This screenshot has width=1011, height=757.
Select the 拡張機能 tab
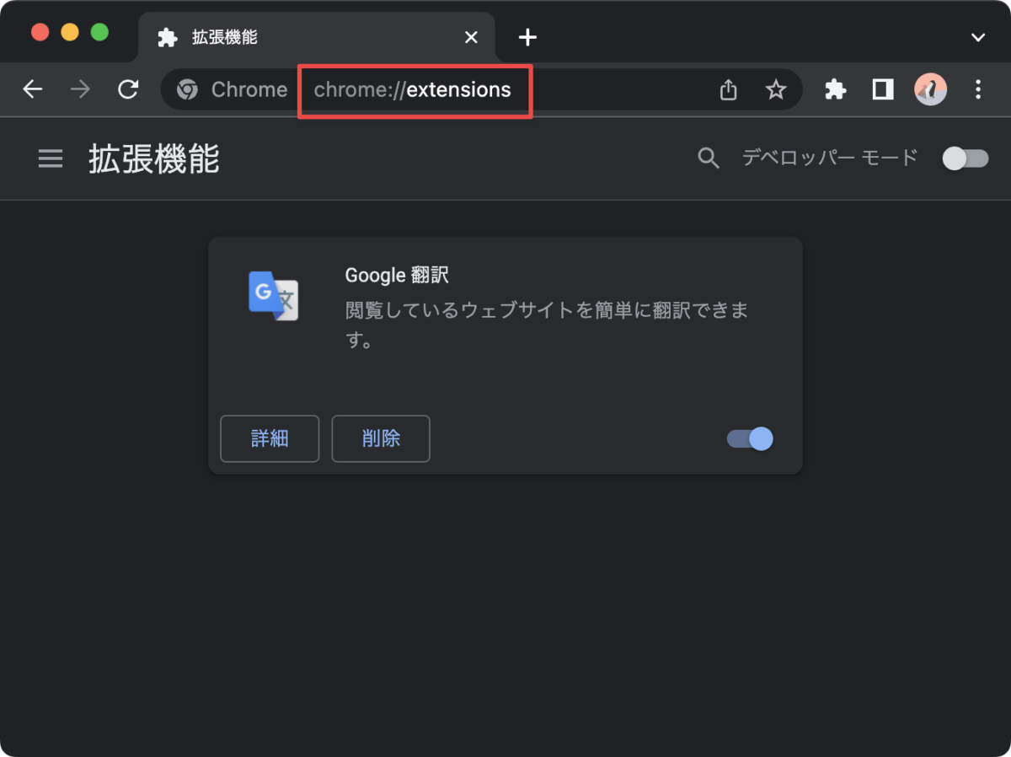(x=318, y=37)
